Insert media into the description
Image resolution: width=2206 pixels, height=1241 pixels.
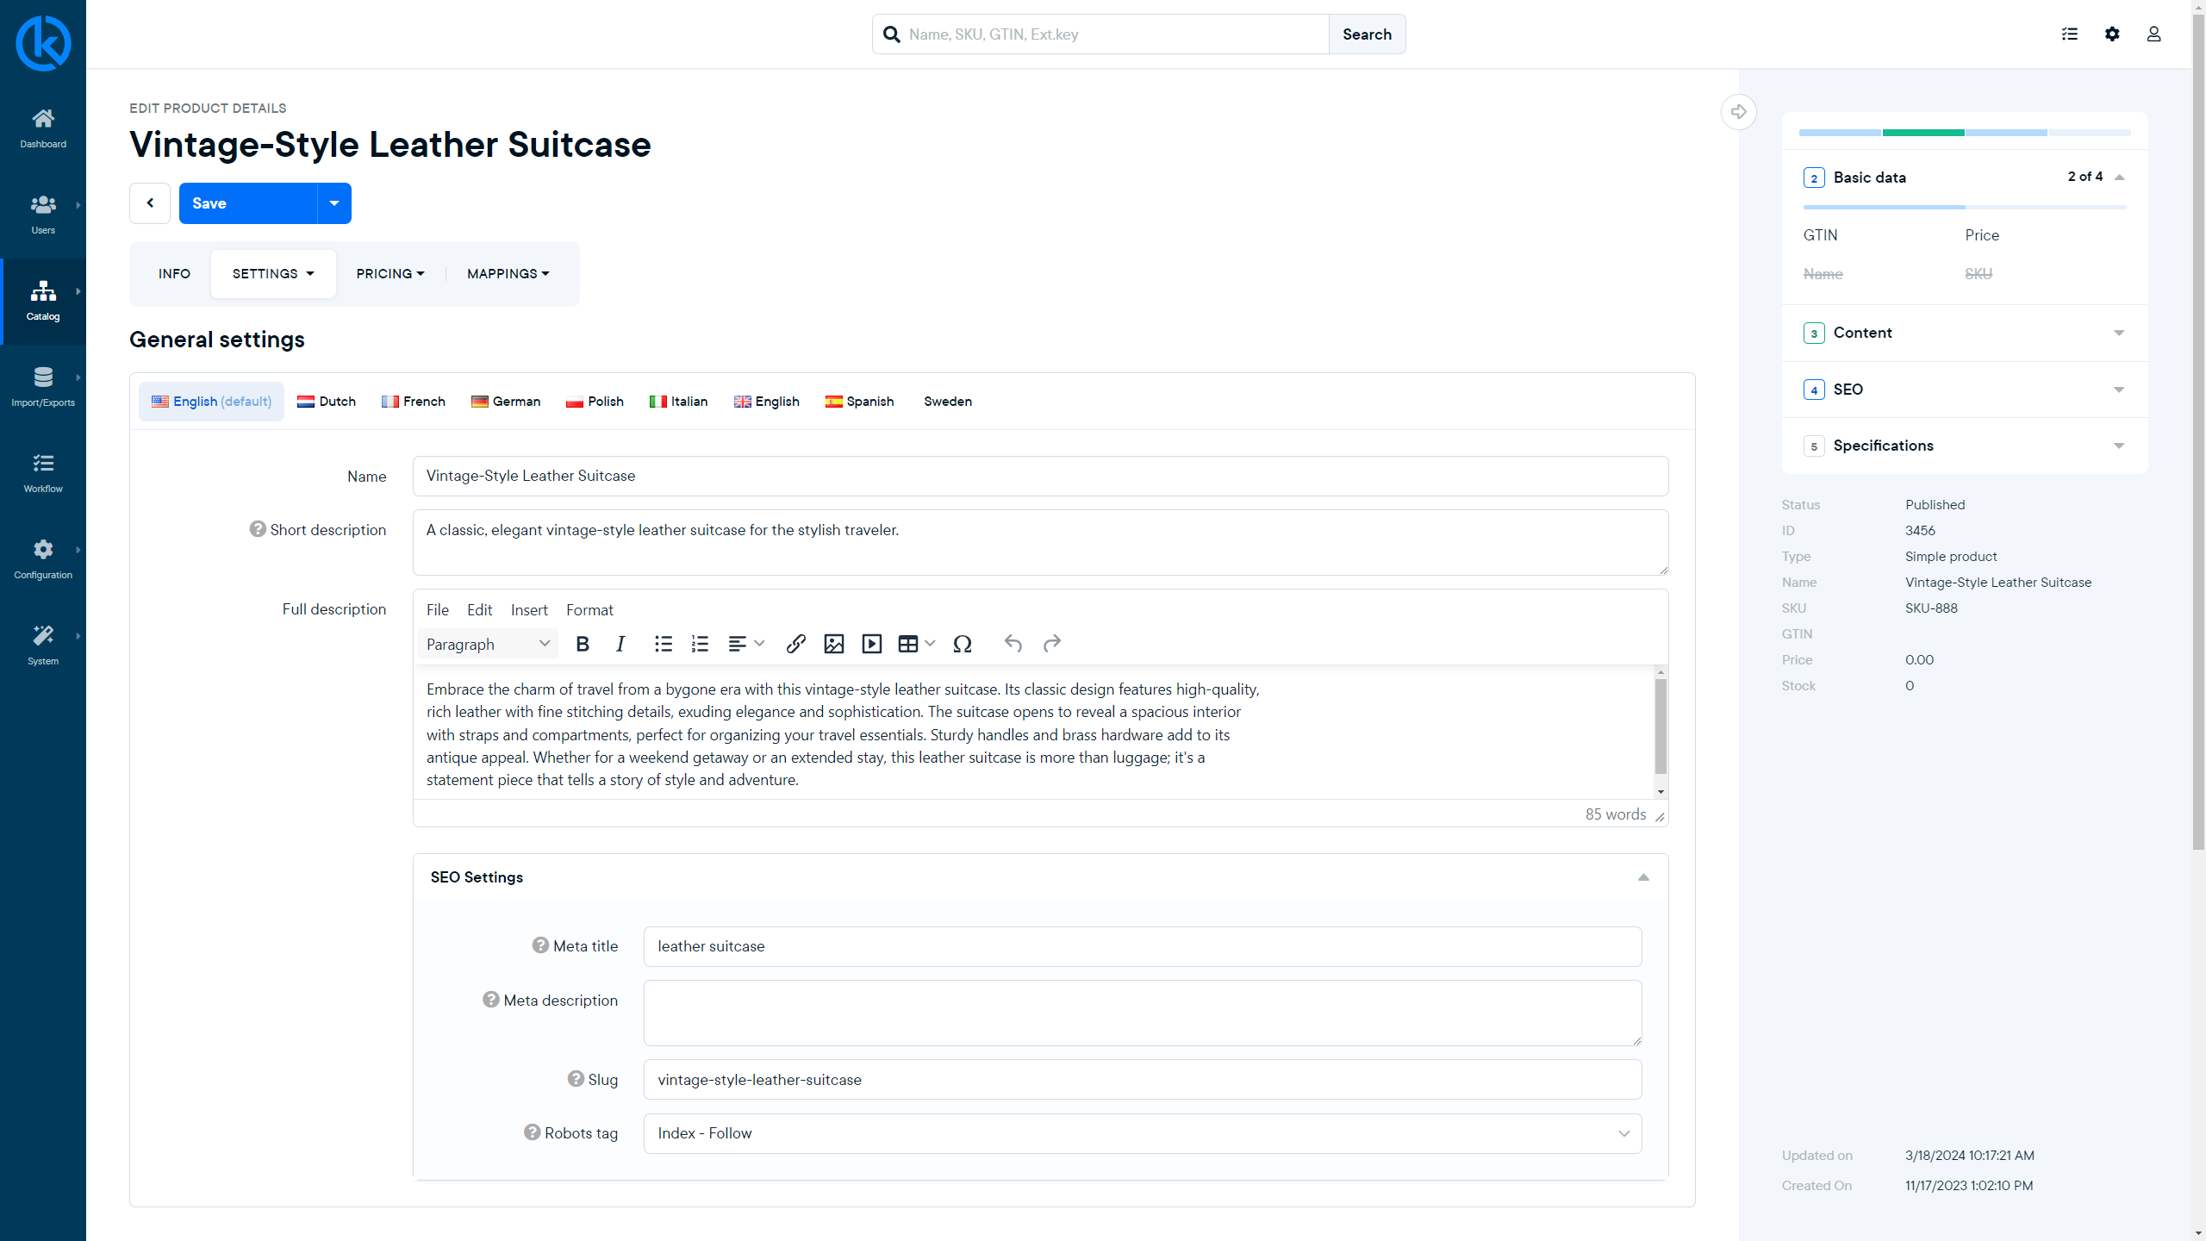point(872,644)
